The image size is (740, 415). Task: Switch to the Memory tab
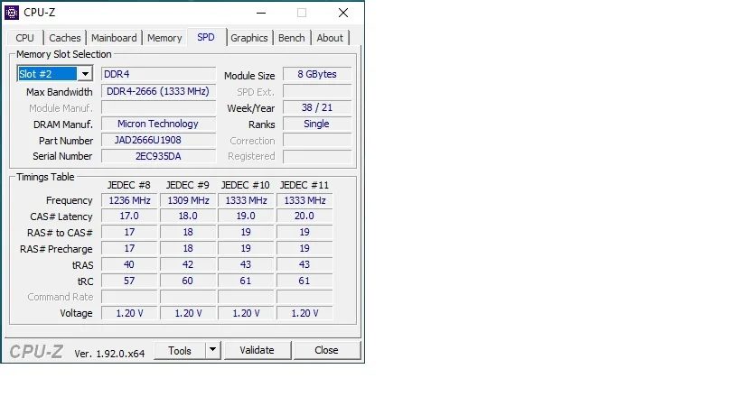point(164,38)
